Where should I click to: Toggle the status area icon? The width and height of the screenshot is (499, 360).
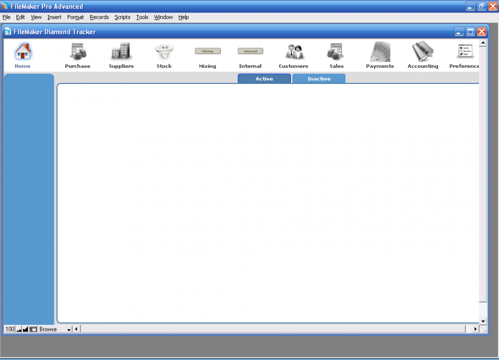click(x=33, y=329)
